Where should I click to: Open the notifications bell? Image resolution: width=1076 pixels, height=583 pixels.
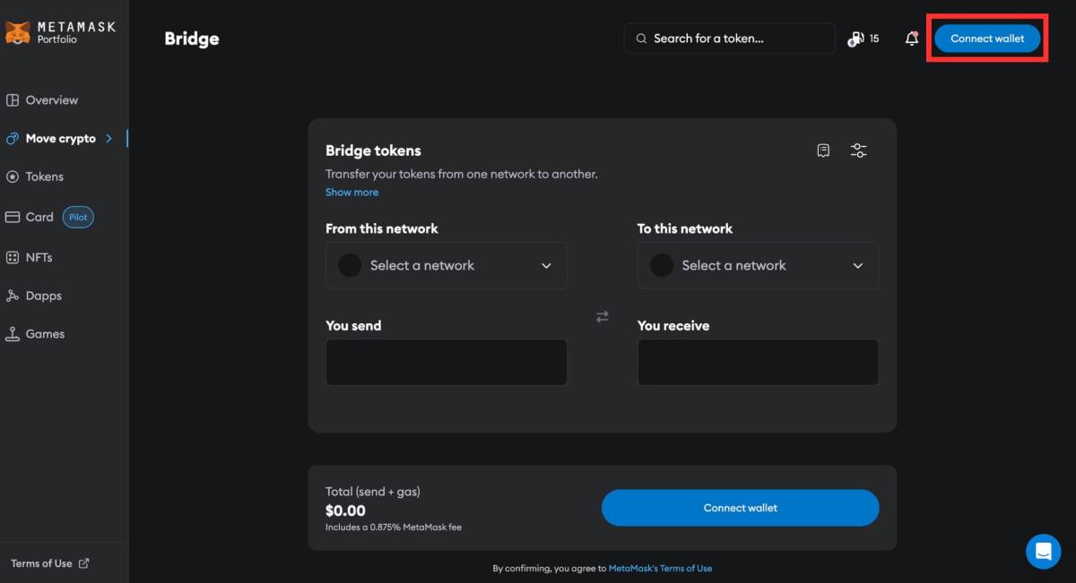click(912, 38)
